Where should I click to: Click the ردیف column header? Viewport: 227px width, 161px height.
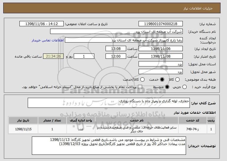[211, 121]
